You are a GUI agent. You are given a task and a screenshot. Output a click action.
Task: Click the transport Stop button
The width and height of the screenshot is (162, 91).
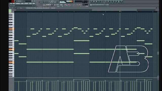coord(50,5)
